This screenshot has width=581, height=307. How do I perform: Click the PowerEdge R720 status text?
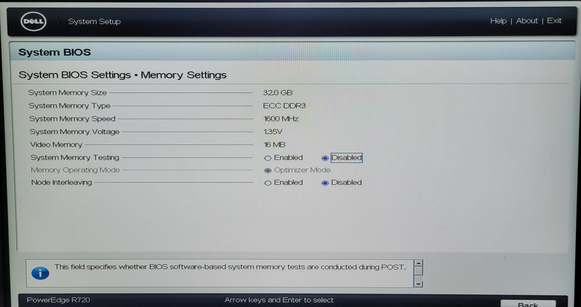58,300
